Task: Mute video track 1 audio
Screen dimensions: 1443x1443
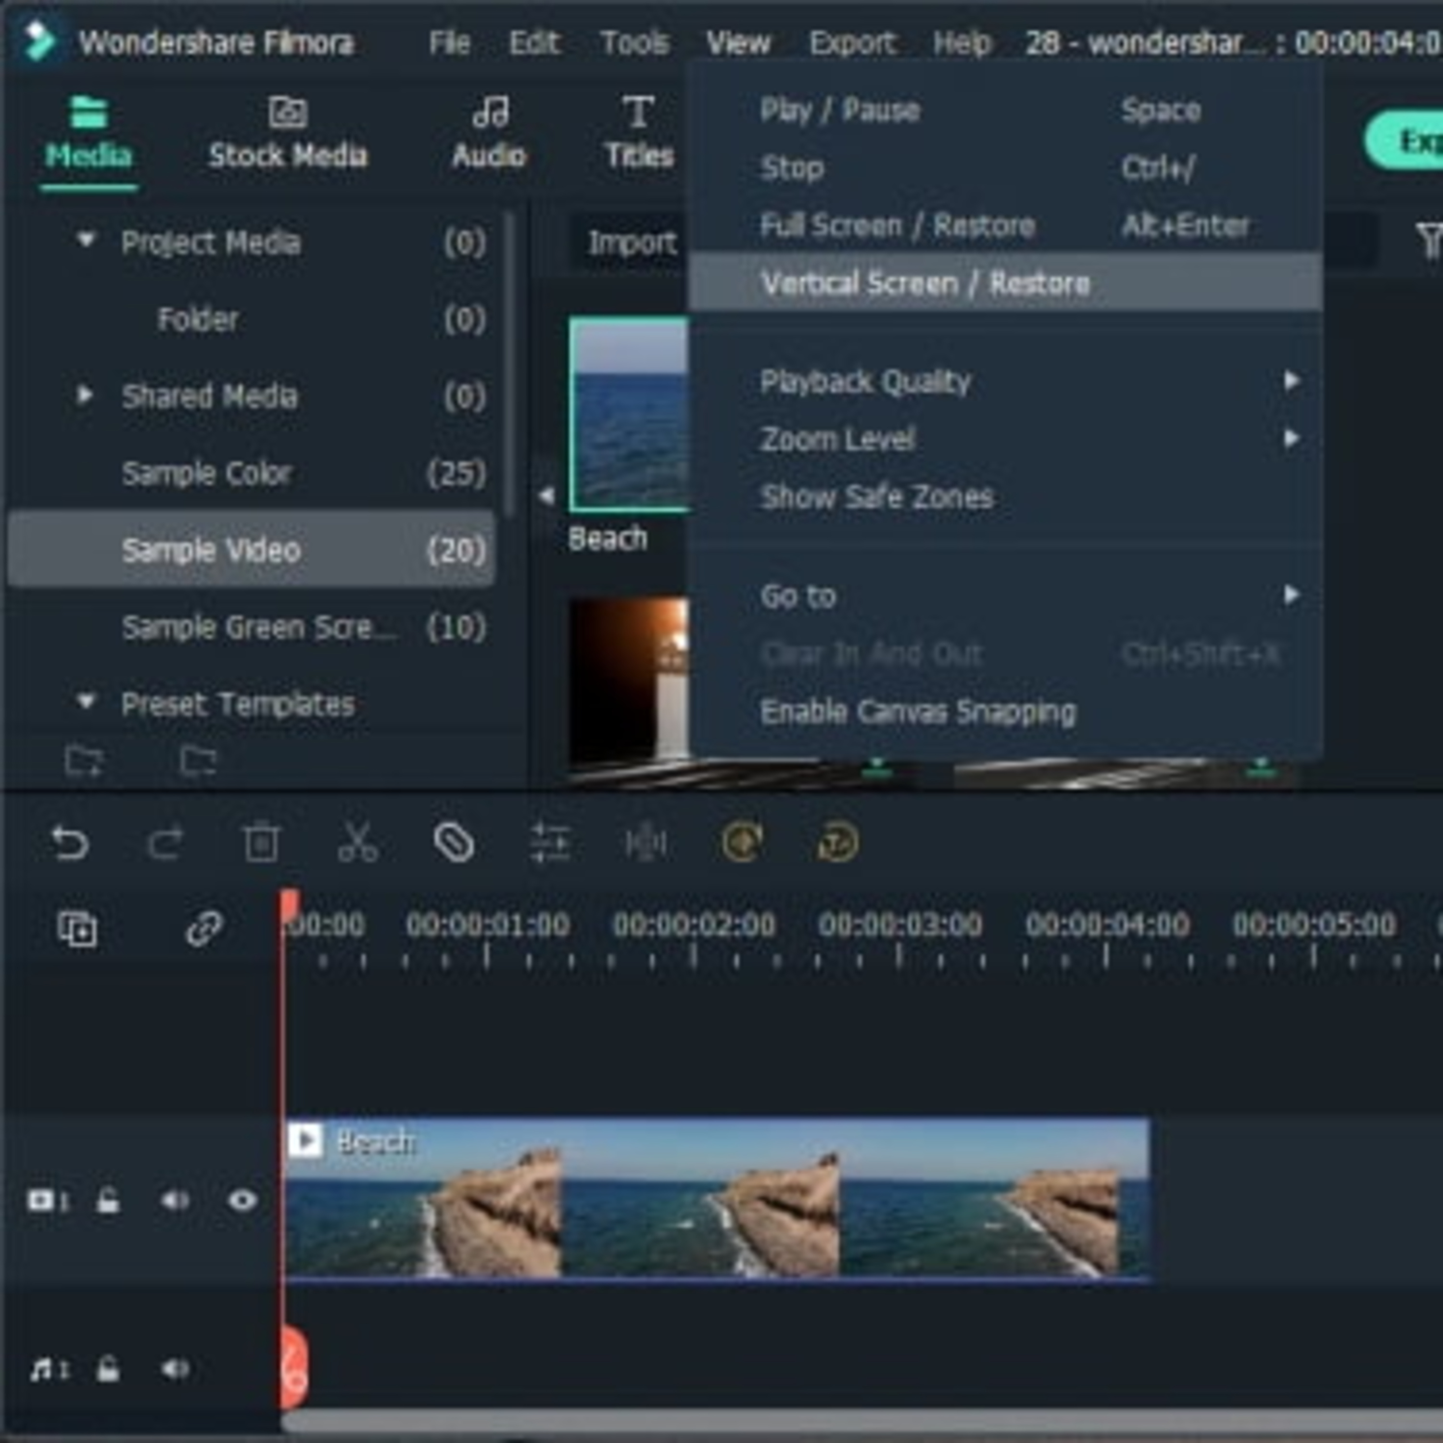Action: (175, 1200)
